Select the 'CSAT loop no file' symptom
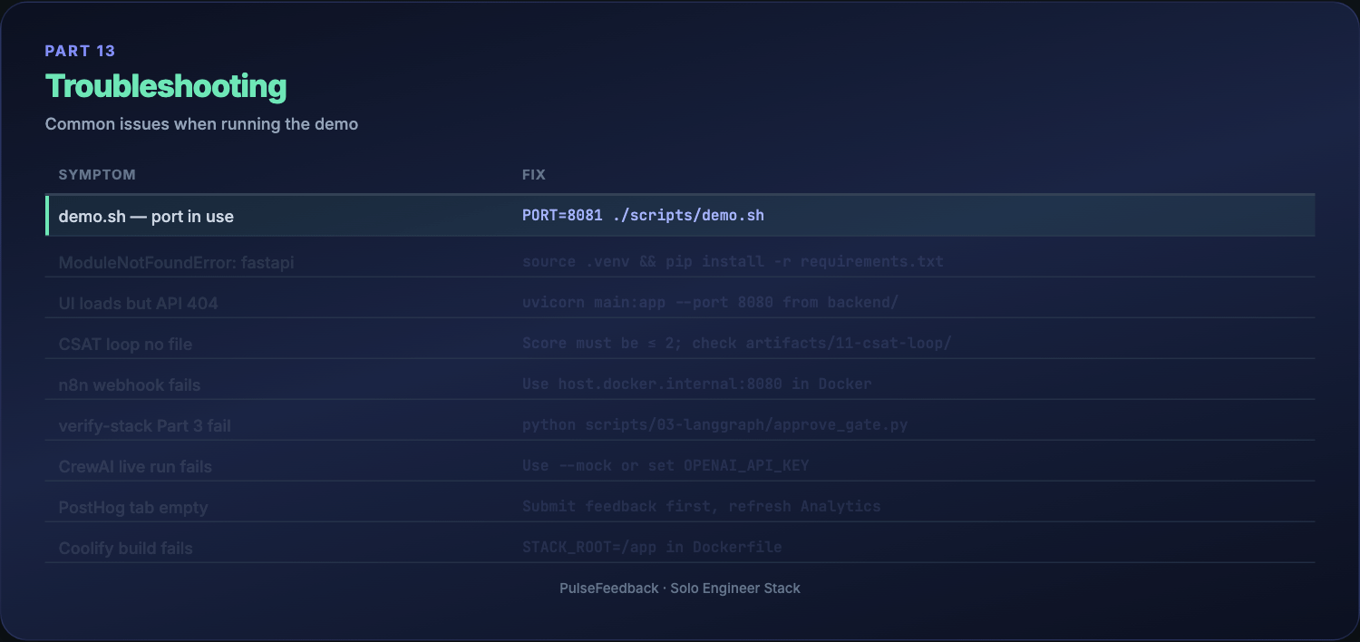The height and width of the screenshot is (642, 1360). click(x=125, y=344)
